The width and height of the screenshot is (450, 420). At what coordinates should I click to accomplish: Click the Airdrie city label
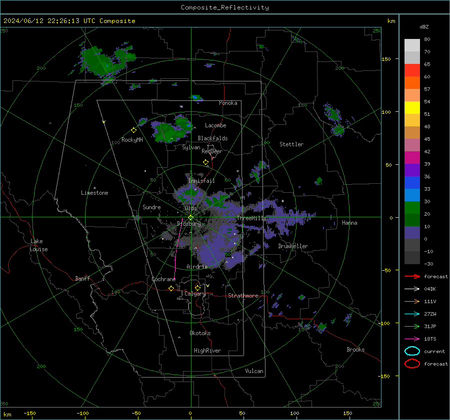197,267
